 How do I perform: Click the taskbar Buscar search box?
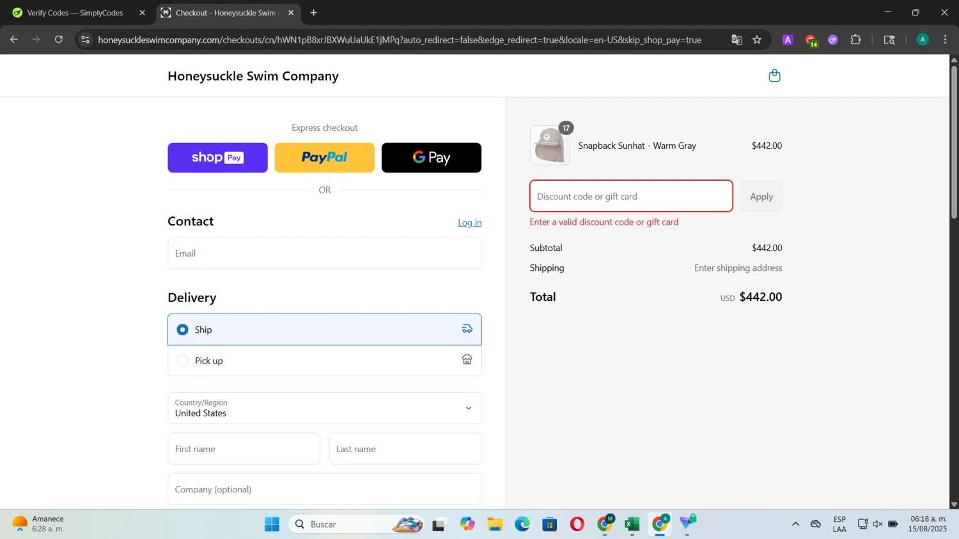[356, 524]
